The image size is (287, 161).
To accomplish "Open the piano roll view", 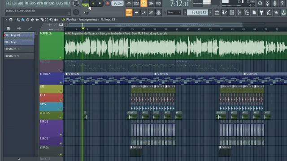I will coord(224,13).
